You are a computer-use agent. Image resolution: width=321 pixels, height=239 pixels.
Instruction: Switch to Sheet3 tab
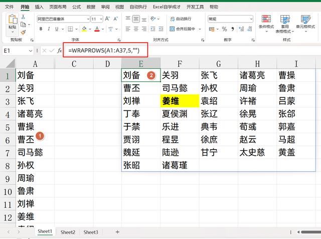pos(91,232)
